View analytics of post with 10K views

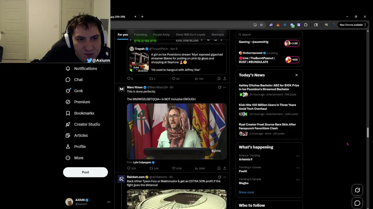199,79
